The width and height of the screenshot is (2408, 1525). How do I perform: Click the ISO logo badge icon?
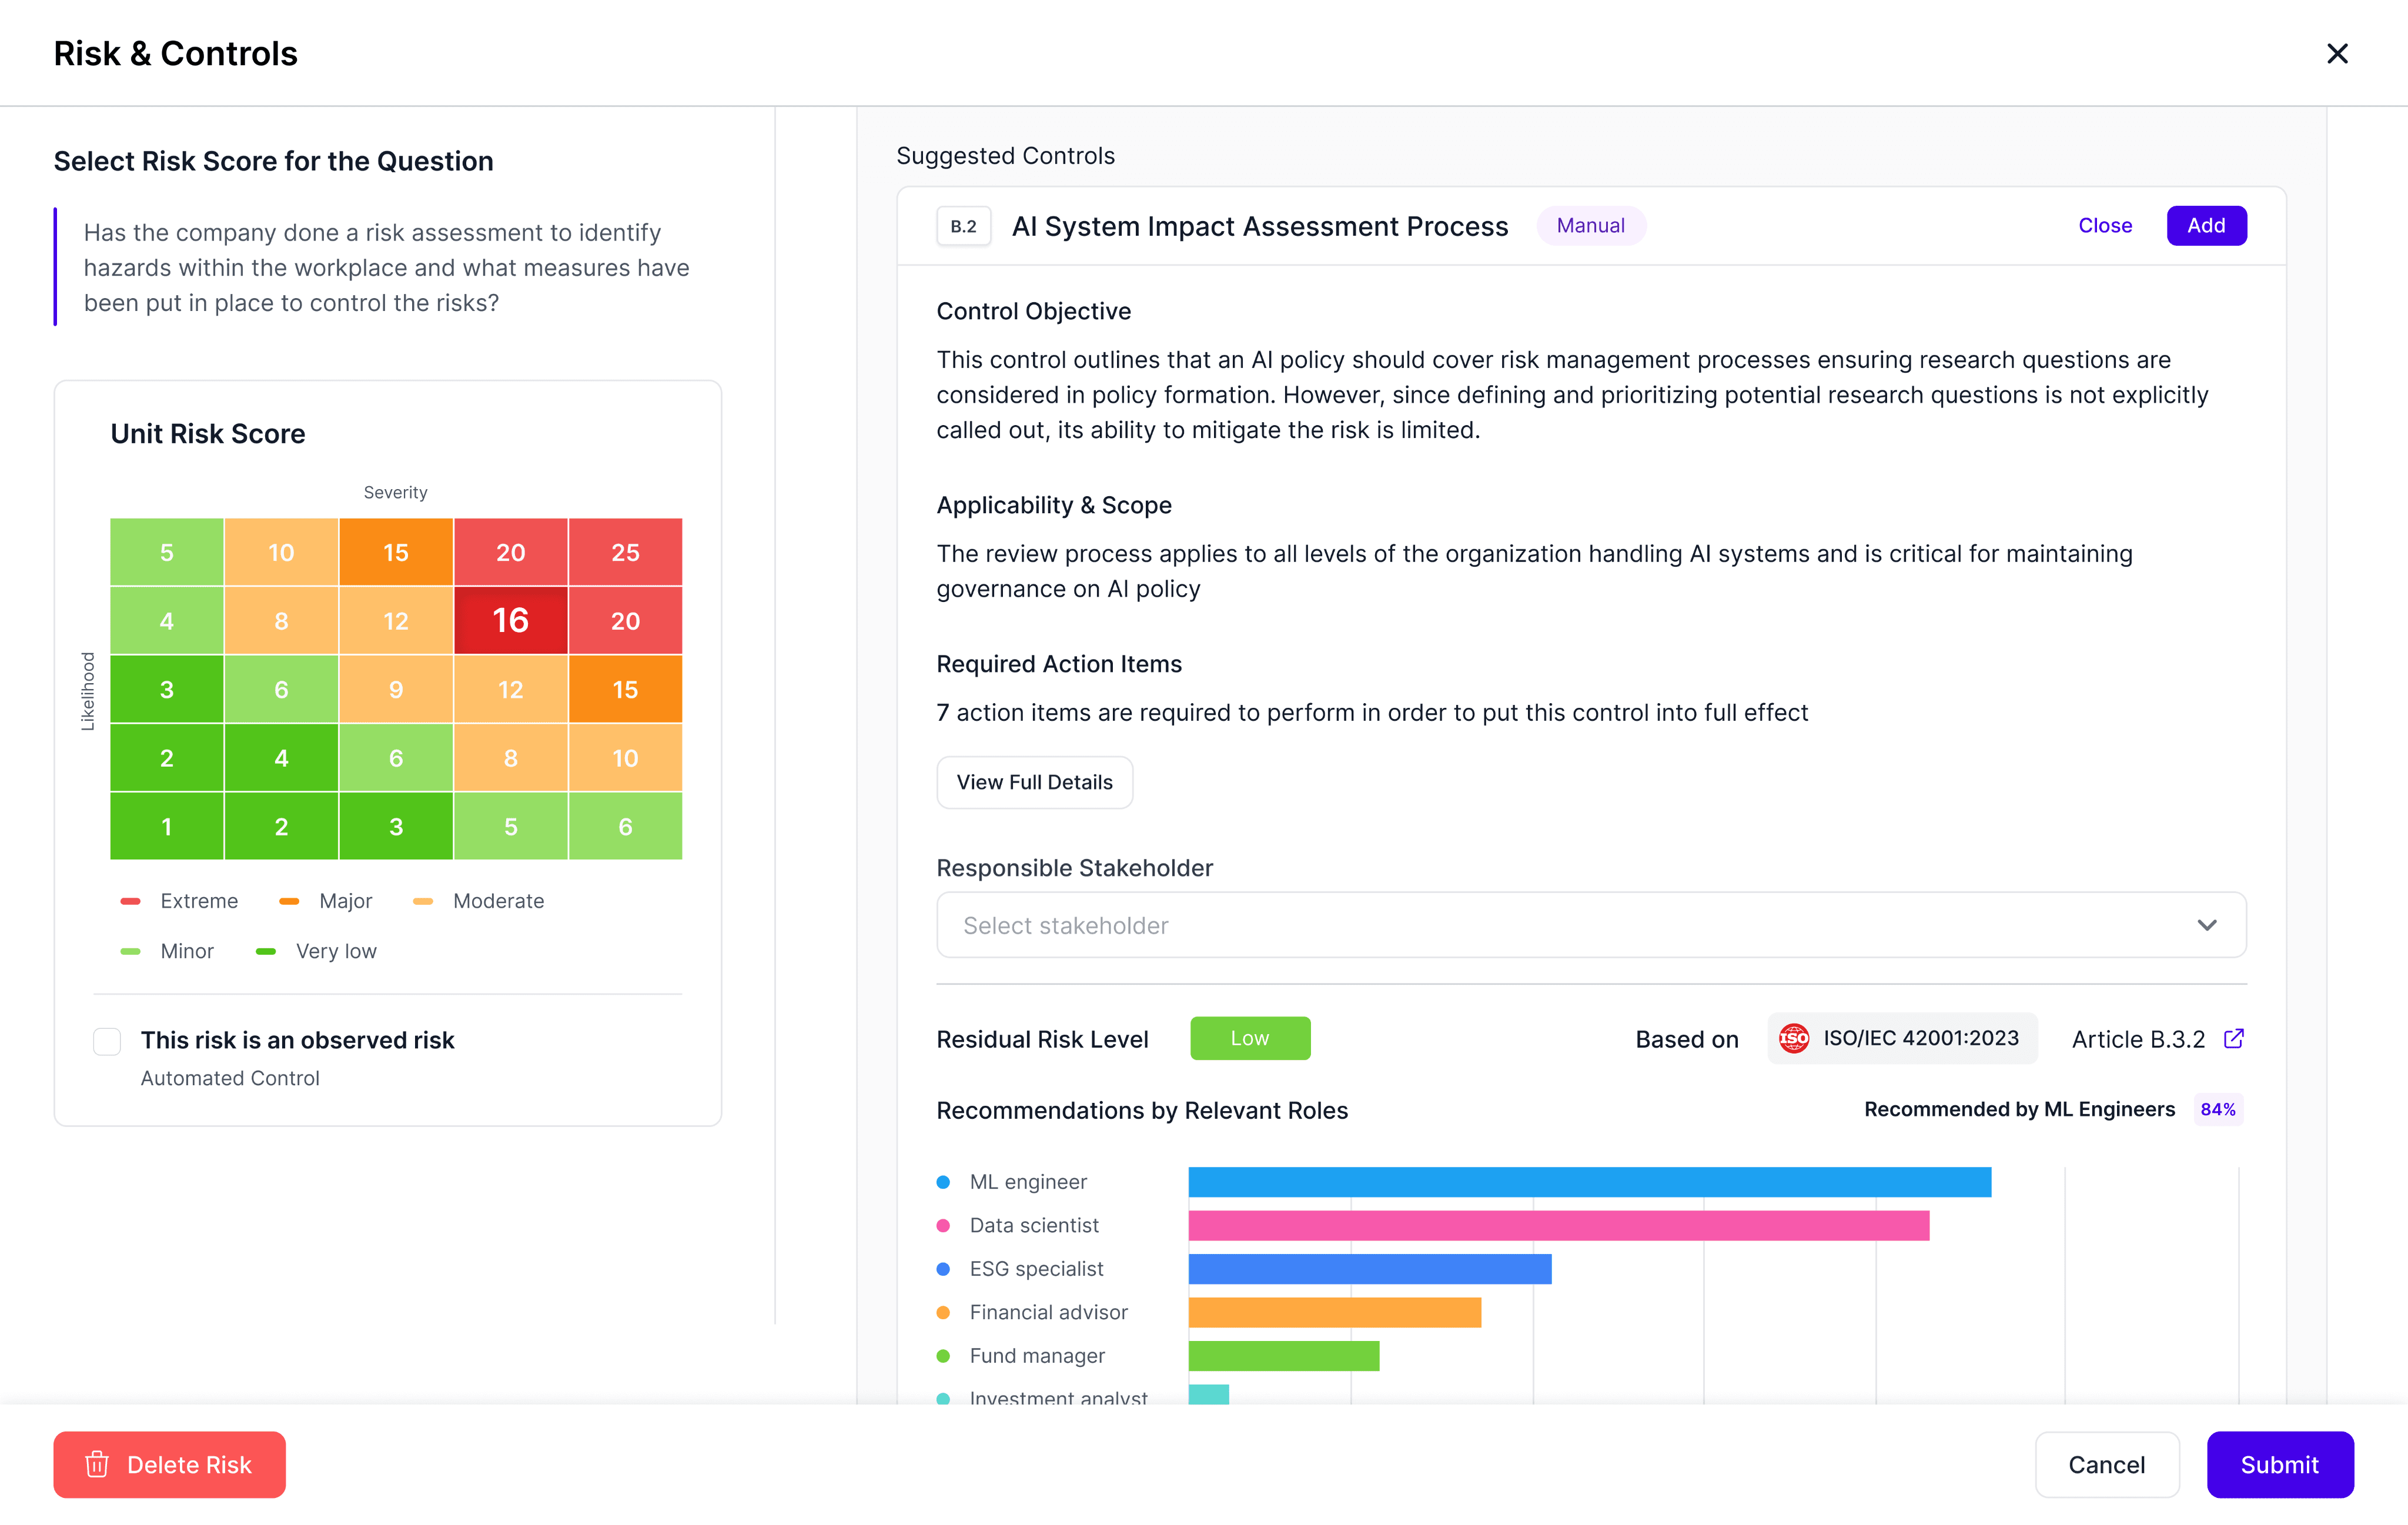point(1793,1038)
